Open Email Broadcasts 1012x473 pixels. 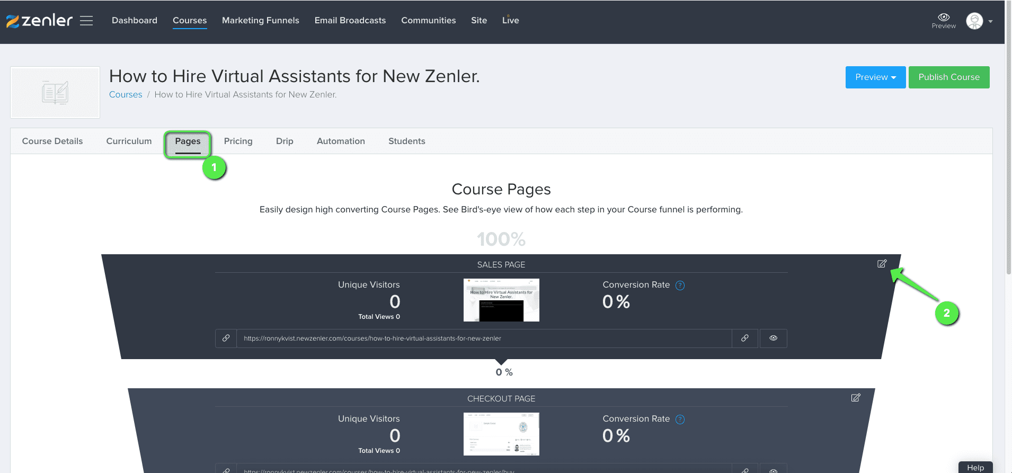point(350,21)
